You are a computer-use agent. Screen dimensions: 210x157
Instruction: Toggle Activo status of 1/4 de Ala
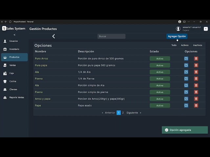(160, 72)
